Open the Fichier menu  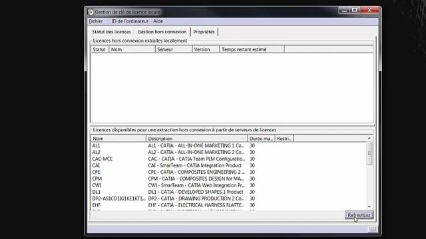[96, 21]
